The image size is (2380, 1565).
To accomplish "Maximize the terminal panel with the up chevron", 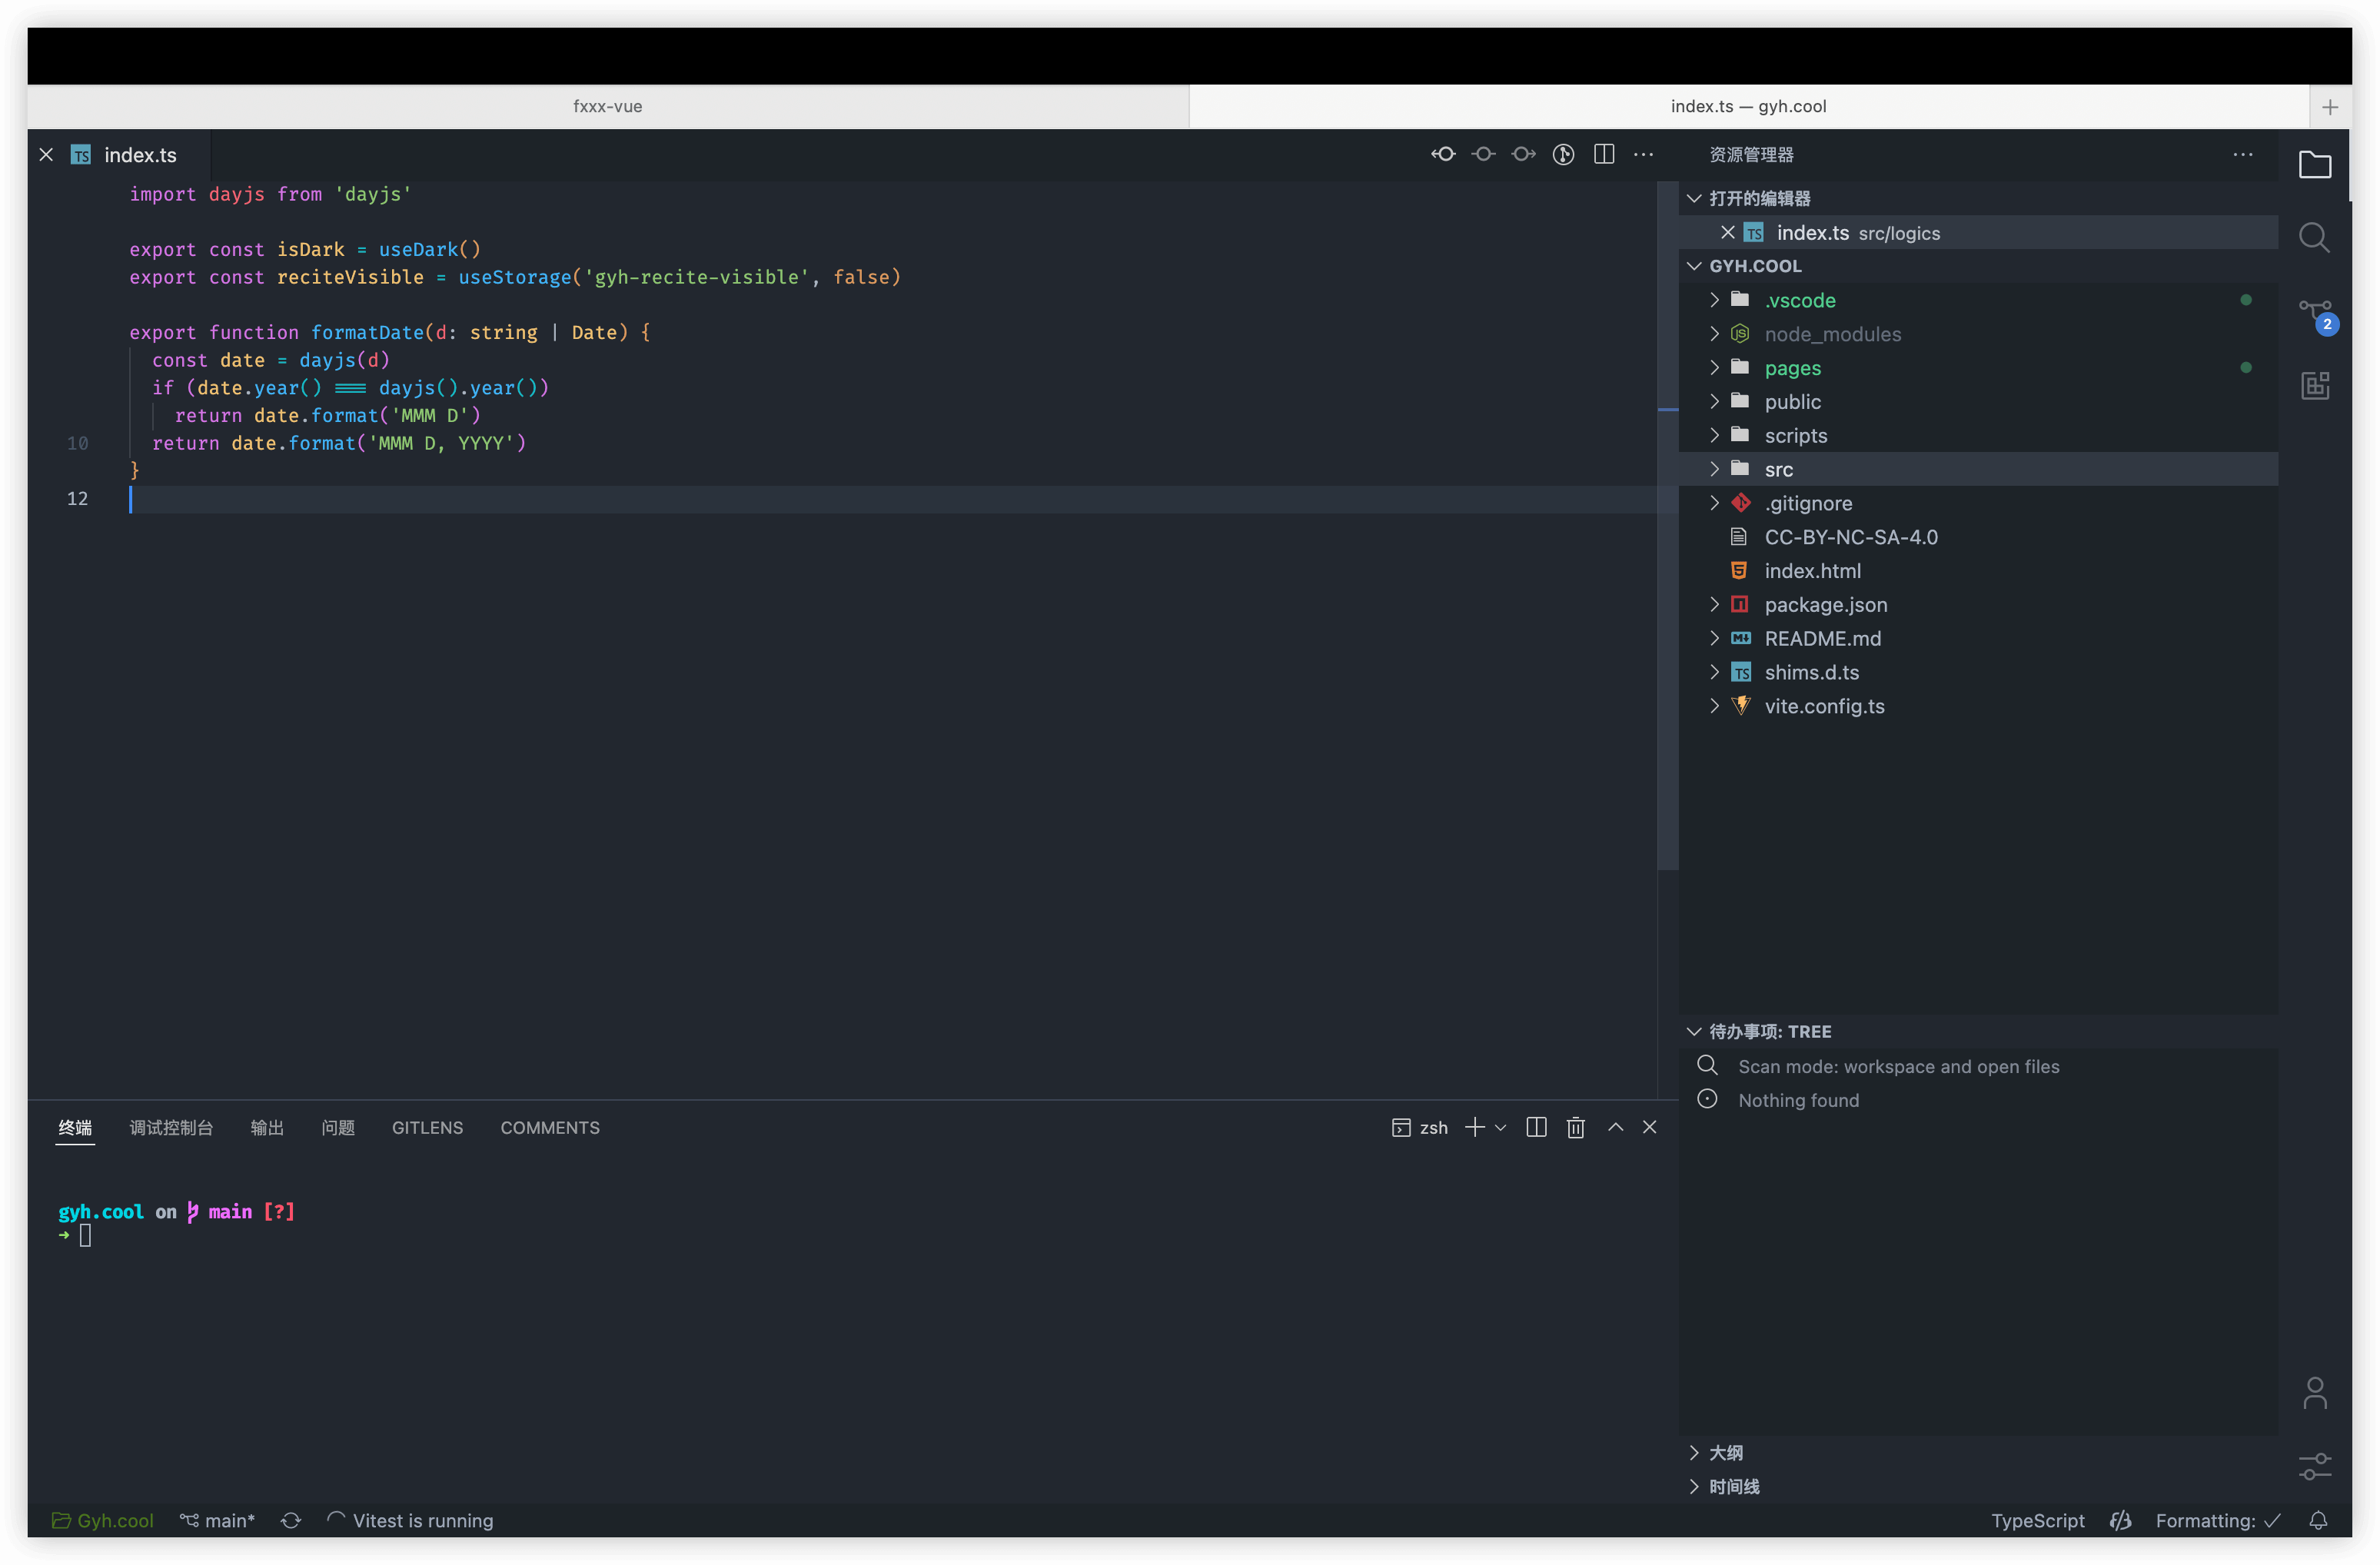I will [1615, 1127].
